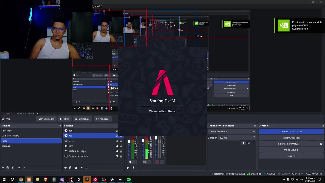This screenshot has width=325, height=183.
Task: Open scene filters icon in the Escenas toolbar
Action: point(13,168)
